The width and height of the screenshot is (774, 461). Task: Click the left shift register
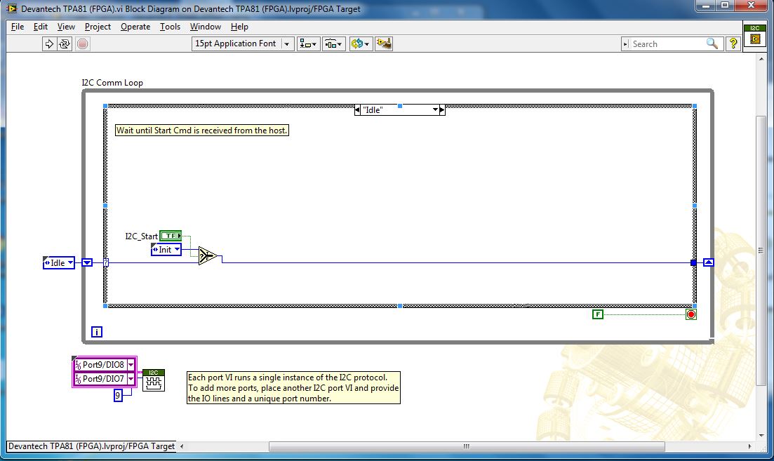[87, 262]
